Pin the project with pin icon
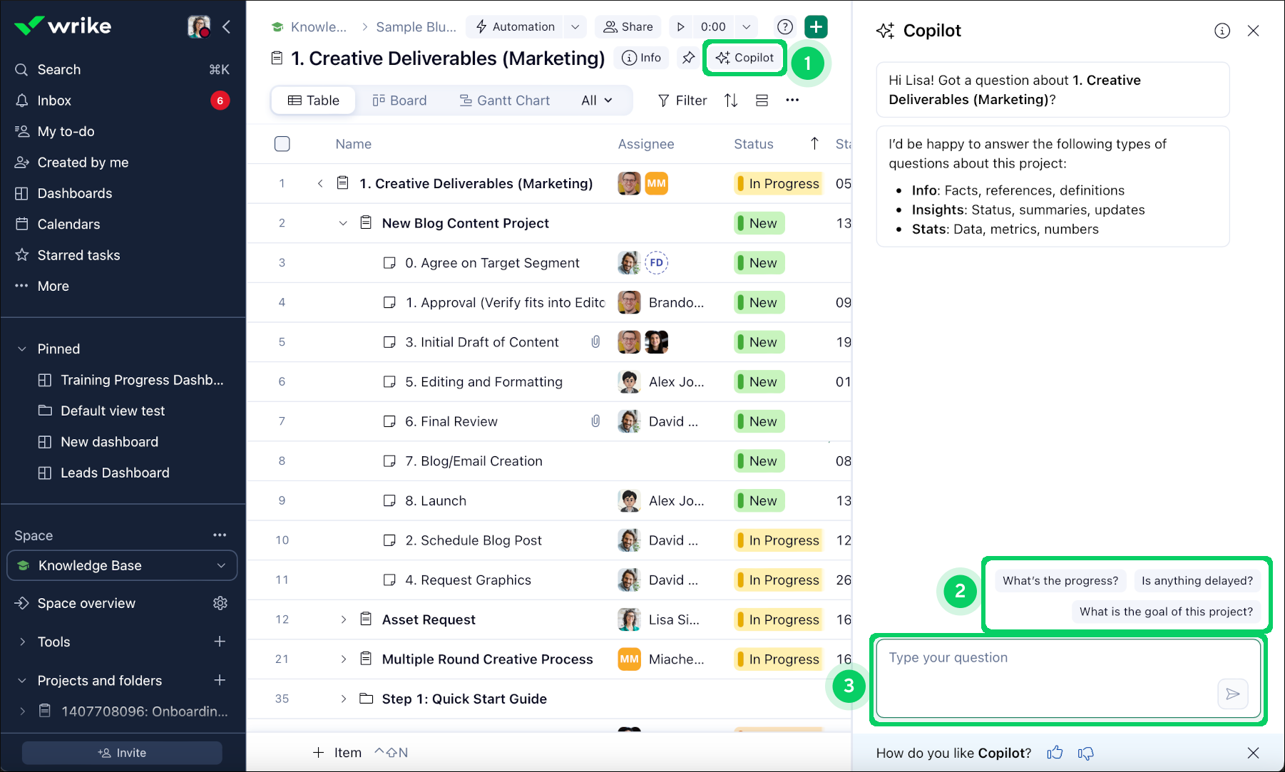The width and height of the screenshot is (1285, 772). [688, 58]
